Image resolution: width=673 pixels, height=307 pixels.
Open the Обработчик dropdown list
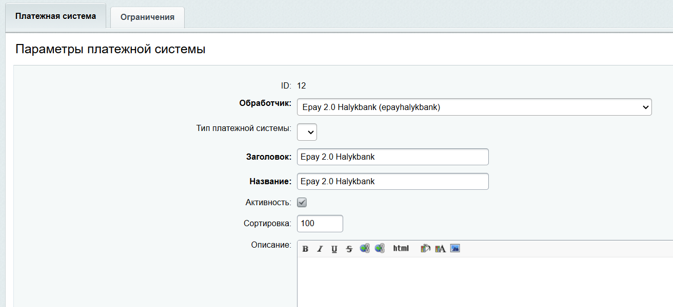tap(474, 107)
